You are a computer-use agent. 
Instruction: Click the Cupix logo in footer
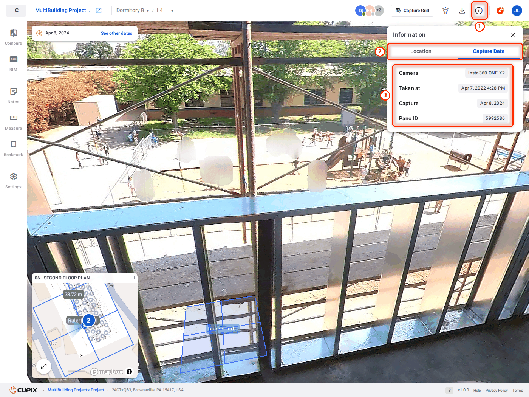tap(23, 390)
